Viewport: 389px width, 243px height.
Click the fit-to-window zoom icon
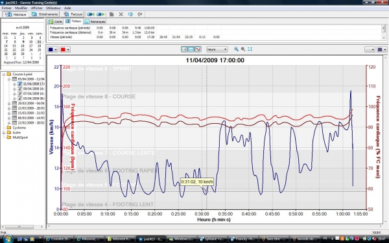250,49
